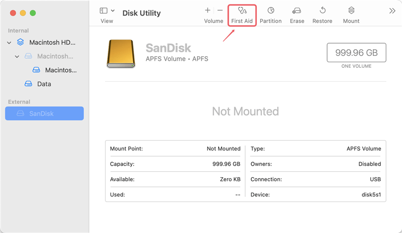Click the Capacity 999.96 GB value
The image size is (402, 233).
226,164
